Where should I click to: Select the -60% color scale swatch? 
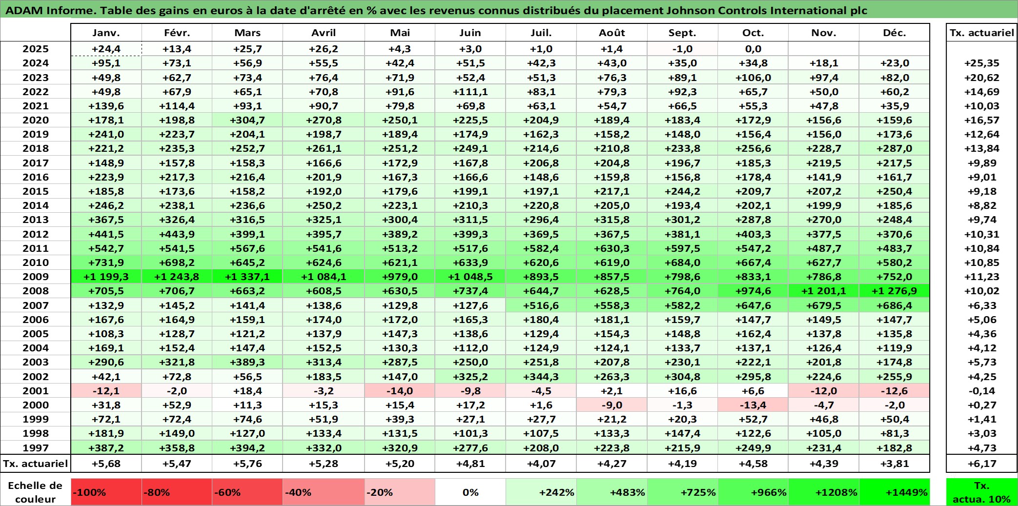click(x=247, y=492)
